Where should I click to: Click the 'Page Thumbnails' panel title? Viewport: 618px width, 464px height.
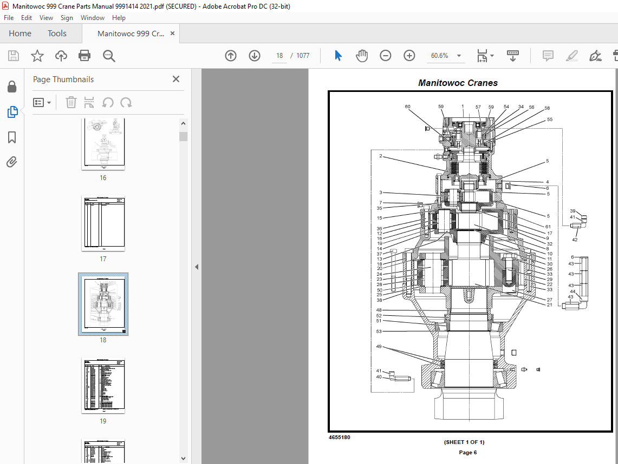point(63,79)
